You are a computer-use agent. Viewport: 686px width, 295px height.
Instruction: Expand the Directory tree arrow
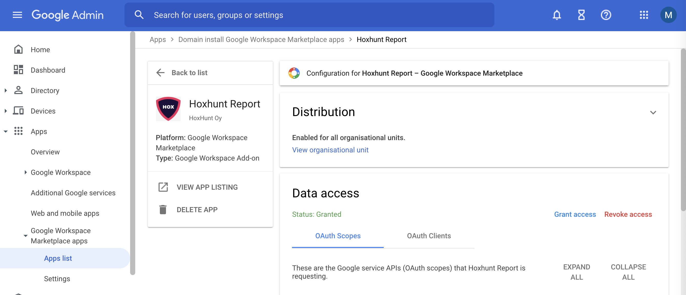6,90
